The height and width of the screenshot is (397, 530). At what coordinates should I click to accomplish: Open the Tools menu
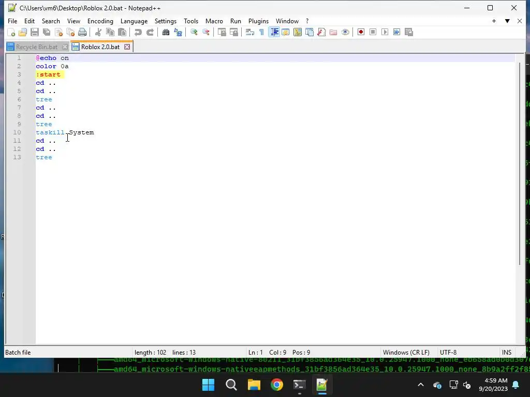click(x=191, y=21)
